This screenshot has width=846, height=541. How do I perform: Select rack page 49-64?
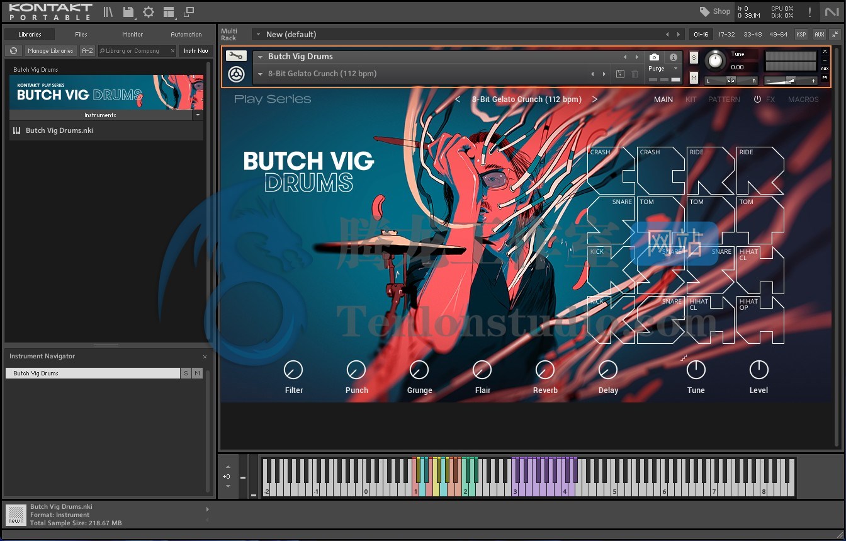click(x=778, y=34)
